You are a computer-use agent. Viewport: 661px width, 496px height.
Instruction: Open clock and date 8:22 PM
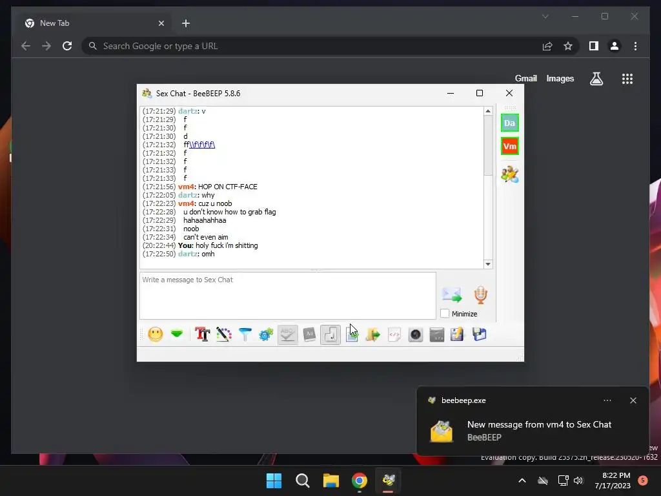tap(613, 480)
